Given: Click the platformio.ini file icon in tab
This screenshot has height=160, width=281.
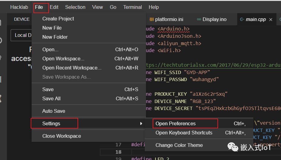Looking at the screenshot, I should [x=151, y=20].
